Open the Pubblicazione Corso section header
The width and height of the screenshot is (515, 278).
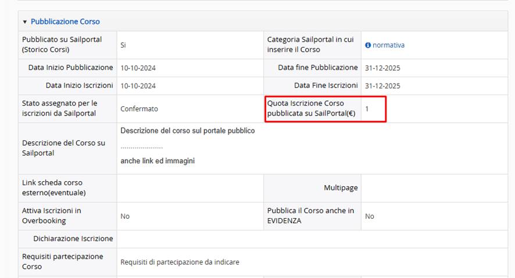(x=65, y=21)
